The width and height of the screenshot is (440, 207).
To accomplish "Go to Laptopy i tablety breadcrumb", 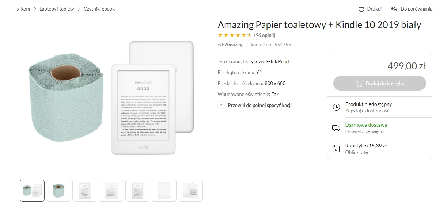I will [57, 9].
